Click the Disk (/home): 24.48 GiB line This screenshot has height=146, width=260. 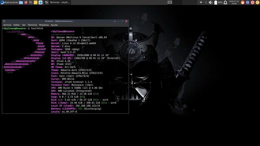[84, 103]
